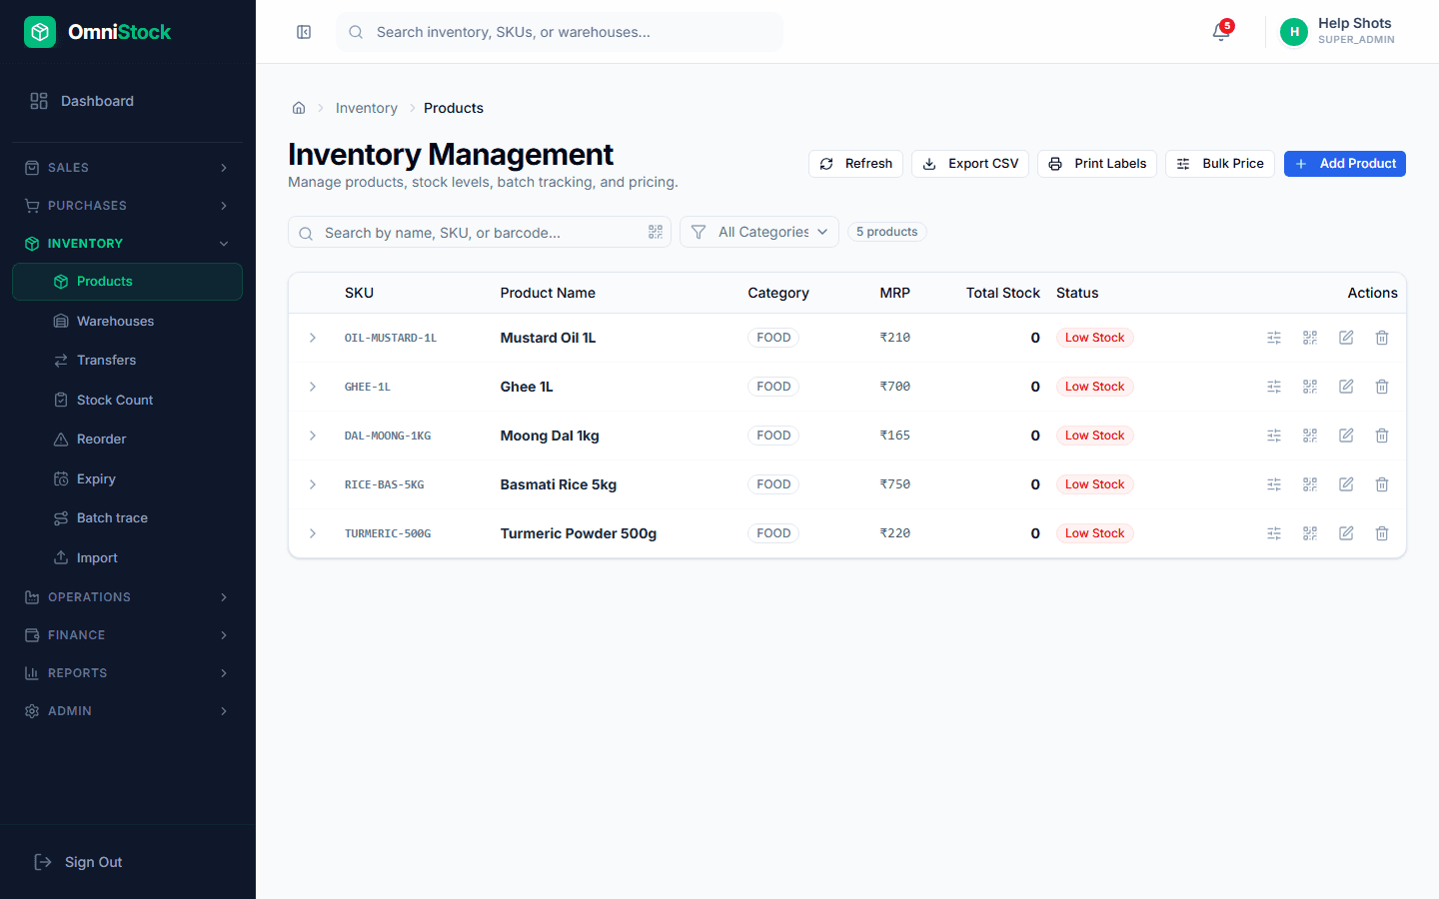Expand the Purchases sidebar section

(127, 206)
